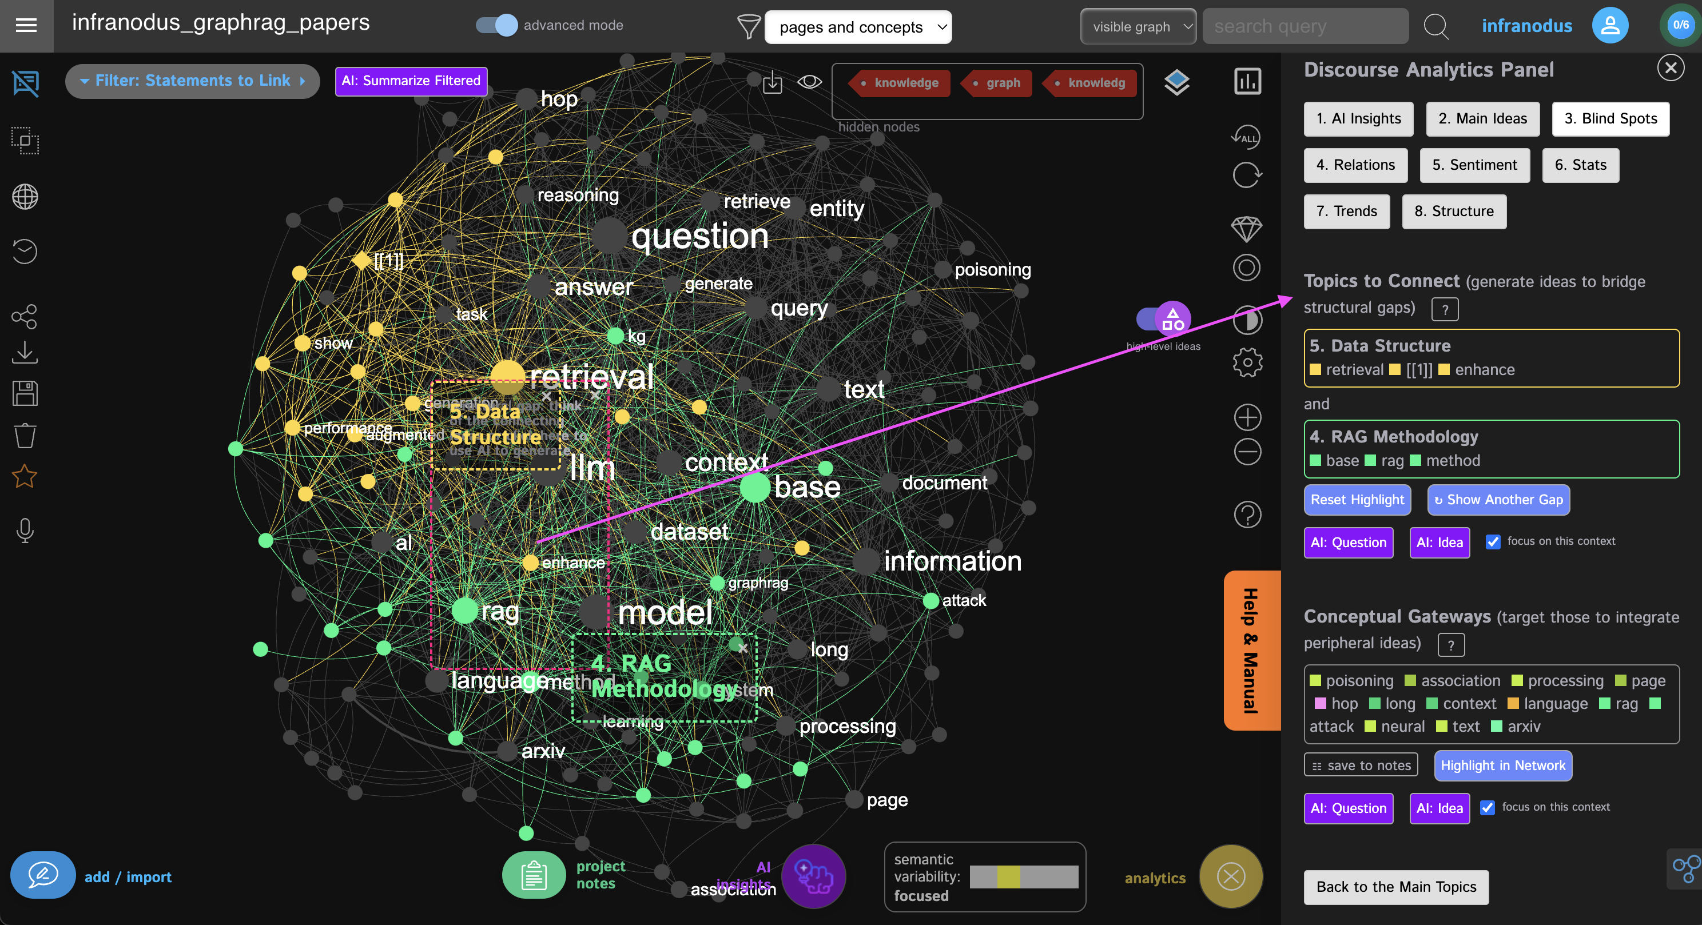
Task: Click the 0/6 progress badge
Action: pyautogui.click(x=1680, y=25)
